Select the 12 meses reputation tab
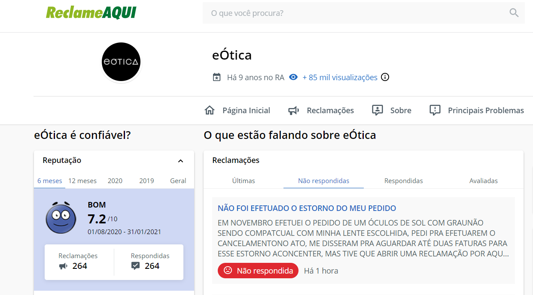Screen dimensions: 533x295 pos(82,181)
